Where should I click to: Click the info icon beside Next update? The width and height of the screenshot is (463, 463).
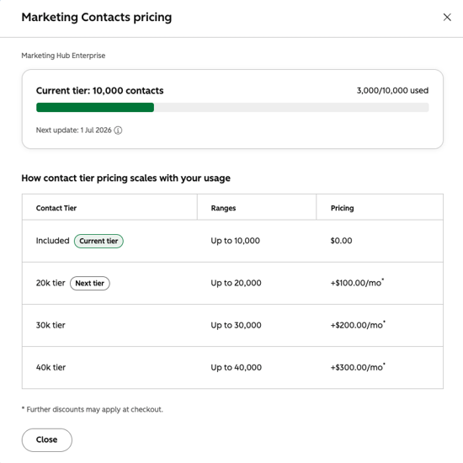point(118,130)
